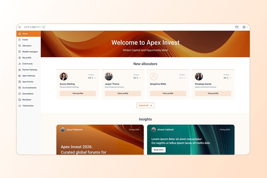The height and width of the screenshot is (178, 267).
Task: Click the Co-investments sidebar icon
Action: pyautogui.click(x=19, y=88)
